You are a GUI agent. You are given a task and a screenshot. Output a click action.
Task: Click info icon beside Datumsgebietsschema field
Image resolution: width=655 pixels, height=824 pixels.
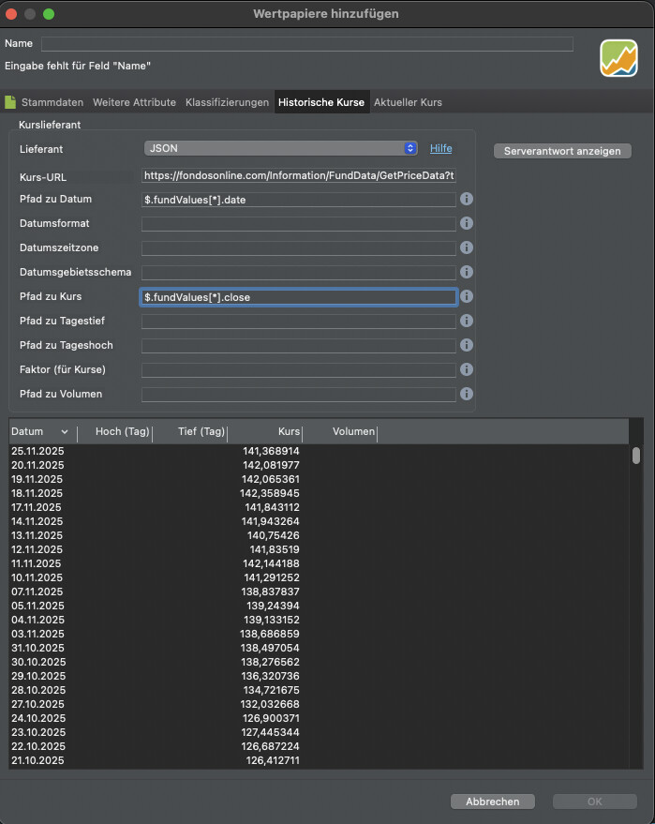point(467,272)
